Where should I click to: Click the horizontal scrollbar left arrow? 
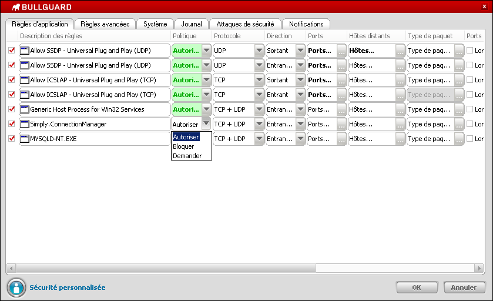pos(11,268)
